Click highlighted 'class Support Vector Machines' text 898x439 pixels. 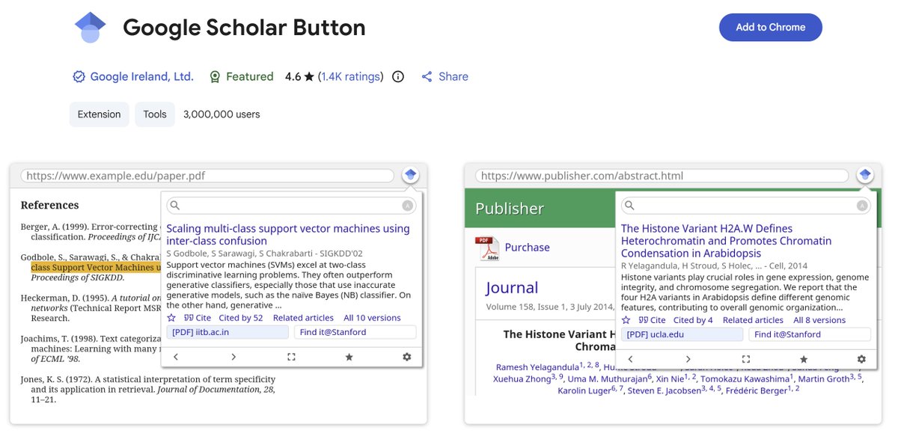click(96, 267)
